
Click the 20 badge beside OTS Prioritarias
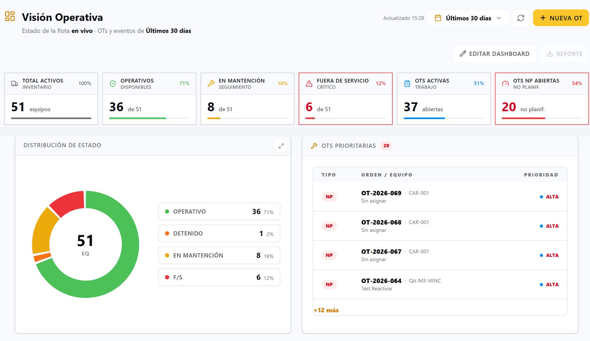386,146
